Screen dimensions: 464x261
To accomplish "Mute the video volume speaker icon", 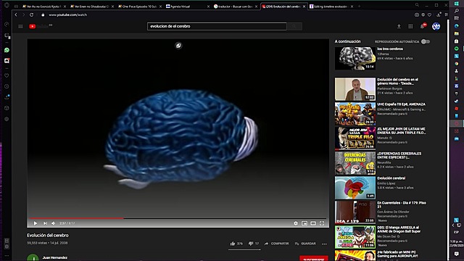I will pos(54,223).
